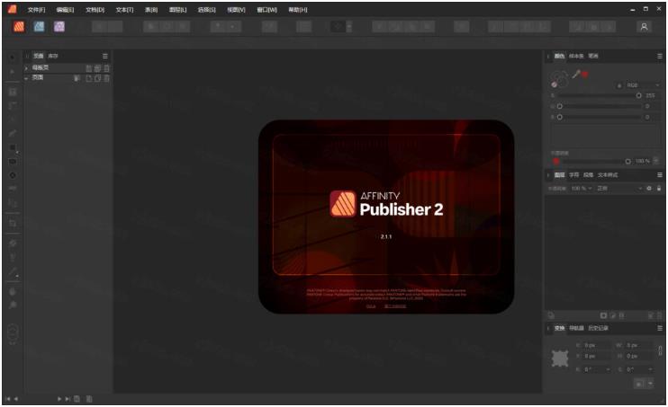This screenshot has width=668, height=407.
Task: Open the Layers panel hamburger menu
Action: (x=660, y=175)
